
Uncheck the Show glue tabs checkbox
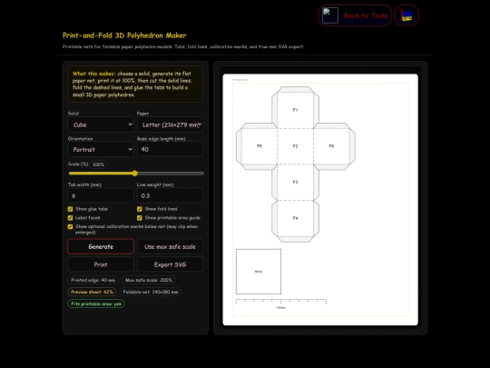point(70,209)
